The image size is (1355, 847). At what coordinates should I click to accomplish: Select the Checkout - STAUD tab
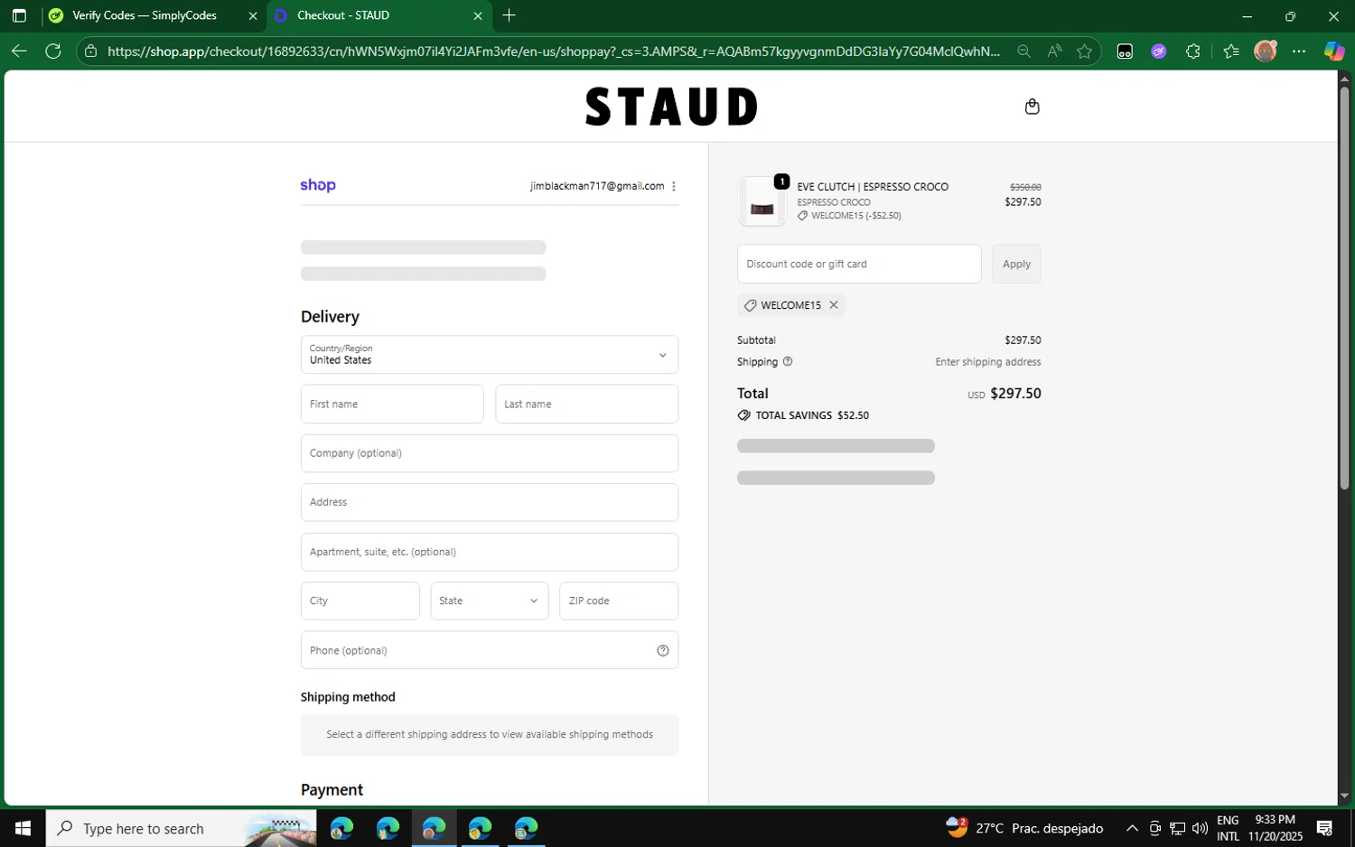coord(343,15)
